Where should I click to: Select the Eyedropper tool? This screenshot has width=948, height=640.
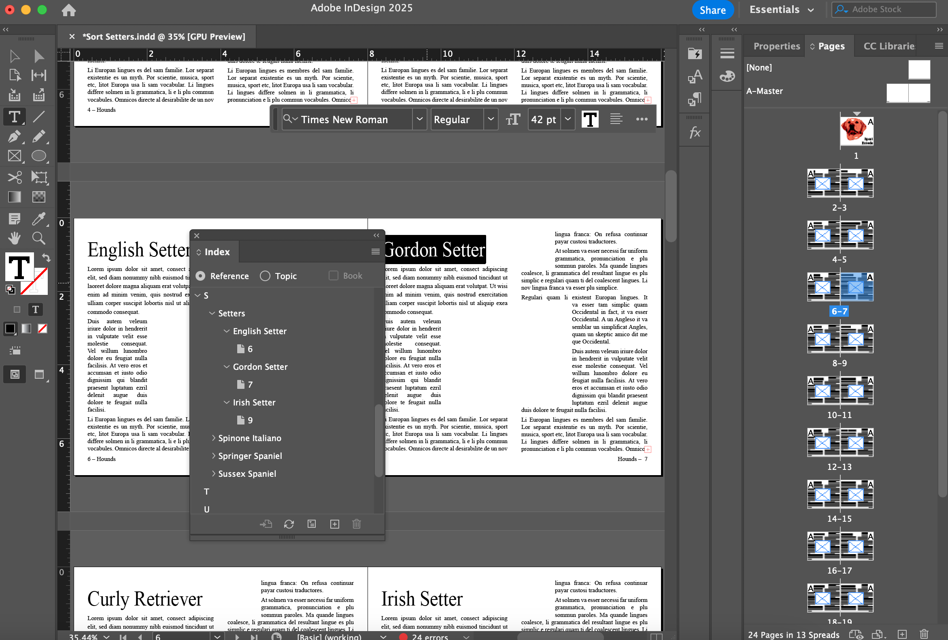pyautogui.click(x=39, y=219)
